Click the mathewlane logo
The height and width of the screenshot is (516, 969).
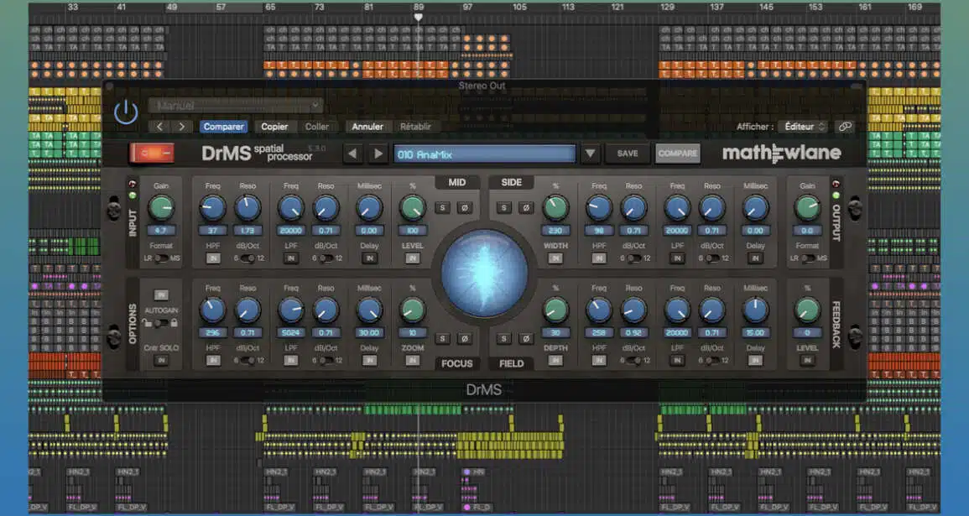click(782, 154)
